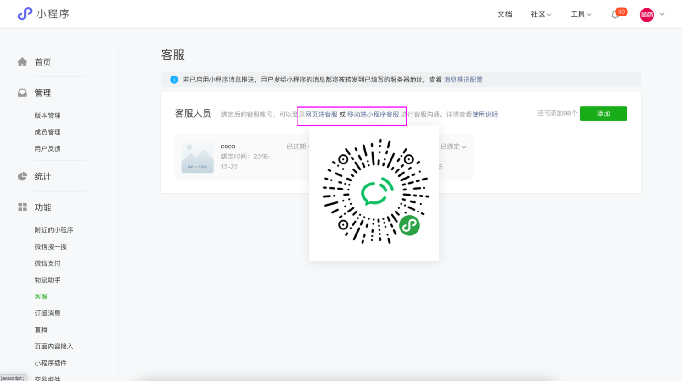Open the 消息推送配置 link
The image size is (682, 381).
pyautogui.click(x=463, y=80)
